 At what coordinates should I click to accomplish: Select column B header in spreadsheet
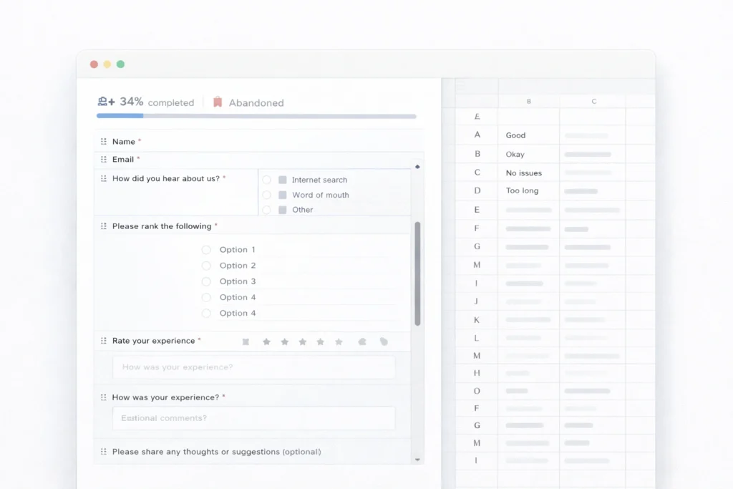[528, 102]
